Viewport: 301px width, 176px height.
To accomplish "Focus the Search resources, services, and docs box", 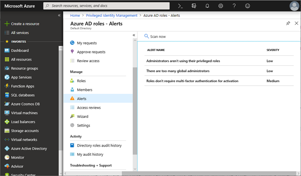I will pos(107,6).
